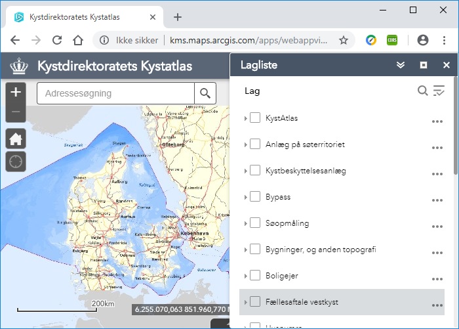
Task: Zoom in on the map
Action: 16,92
